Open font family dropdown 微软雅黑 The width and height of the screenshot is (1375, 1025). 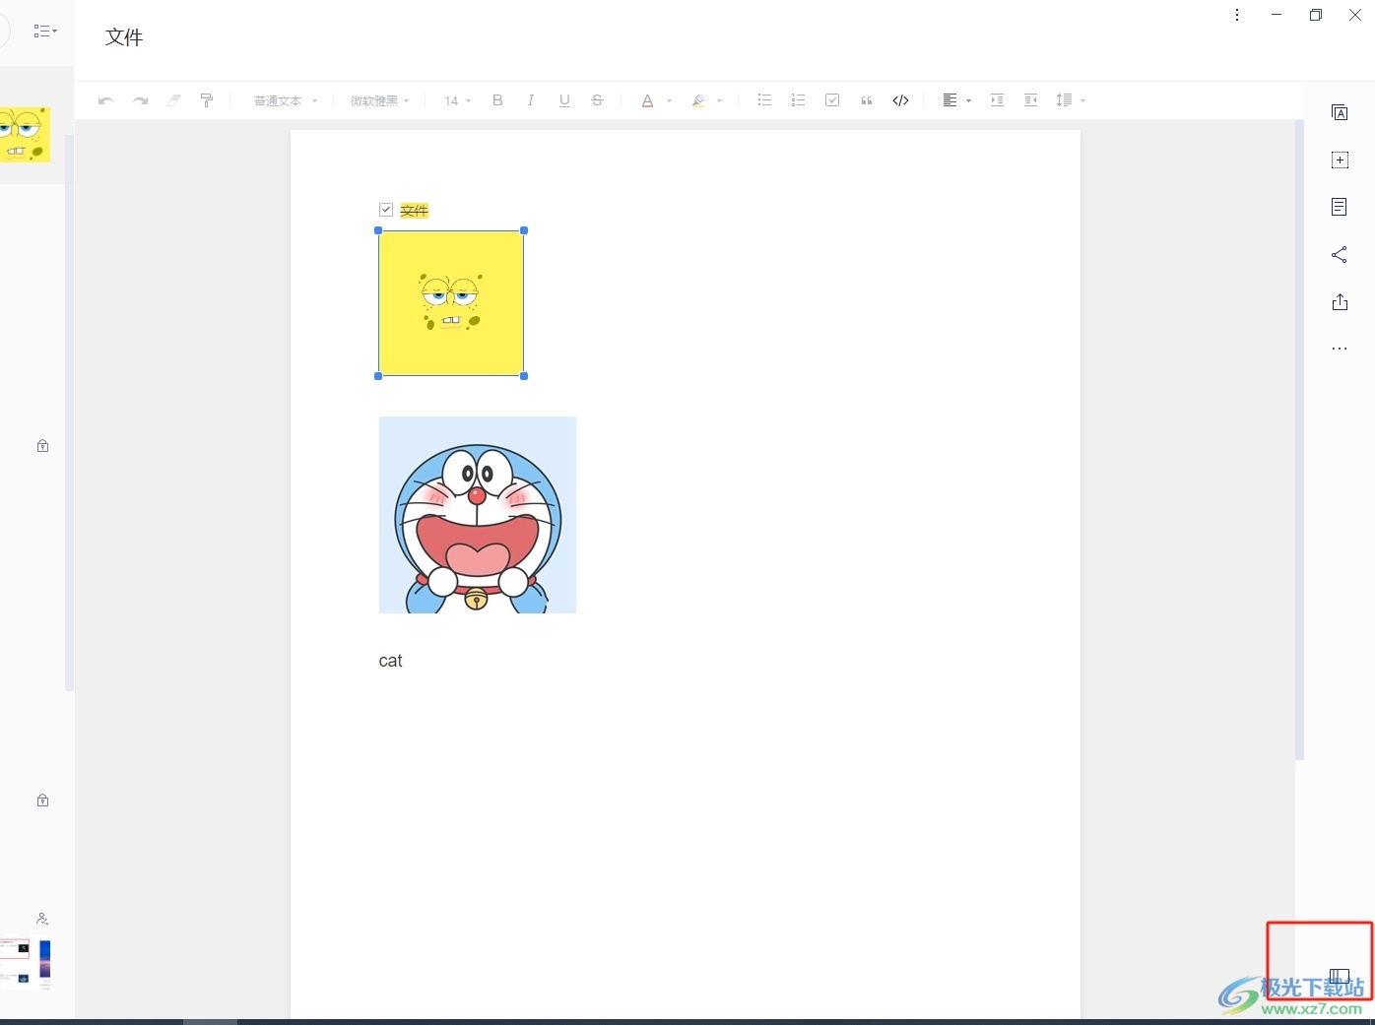pos(380,100)
